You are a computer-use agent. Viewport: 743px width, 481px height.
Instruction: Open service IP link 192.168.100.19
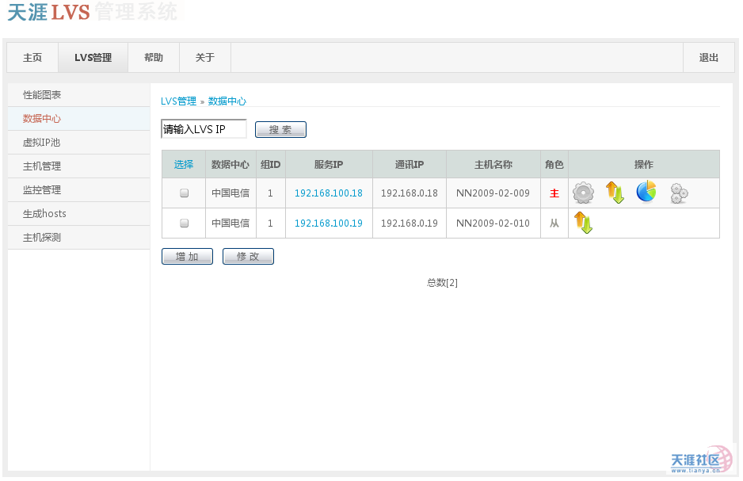329,223
